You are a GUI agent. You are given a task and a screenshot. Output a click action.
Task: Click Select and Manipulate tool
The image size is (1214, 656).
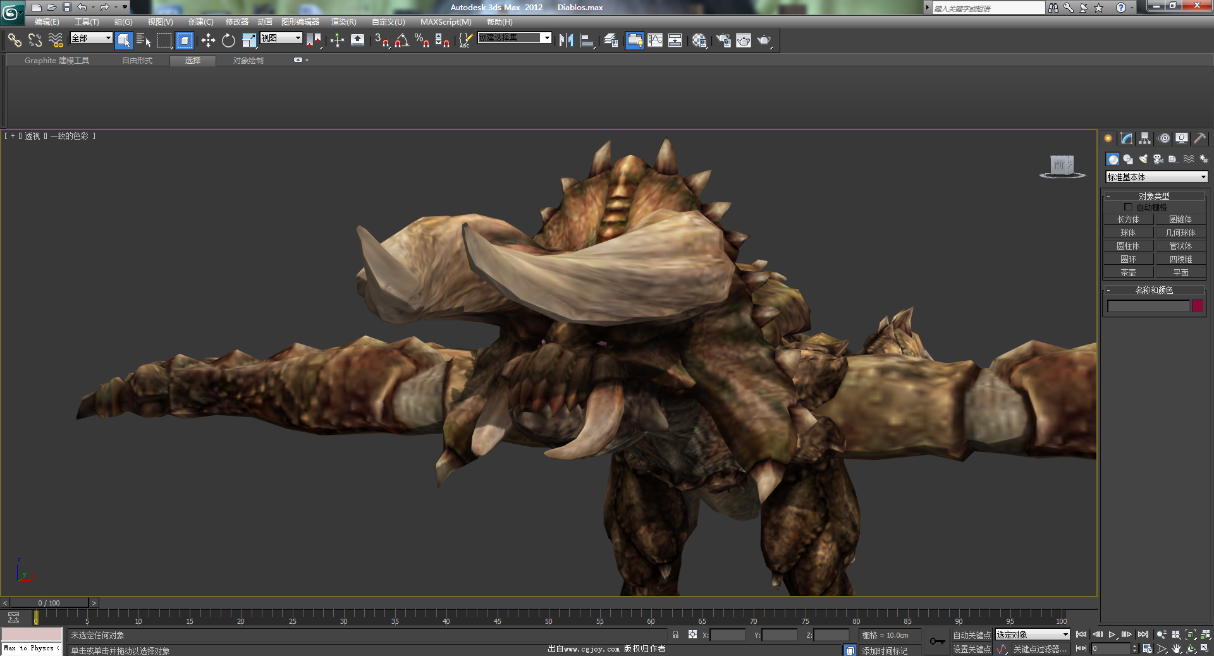point(337,40)
